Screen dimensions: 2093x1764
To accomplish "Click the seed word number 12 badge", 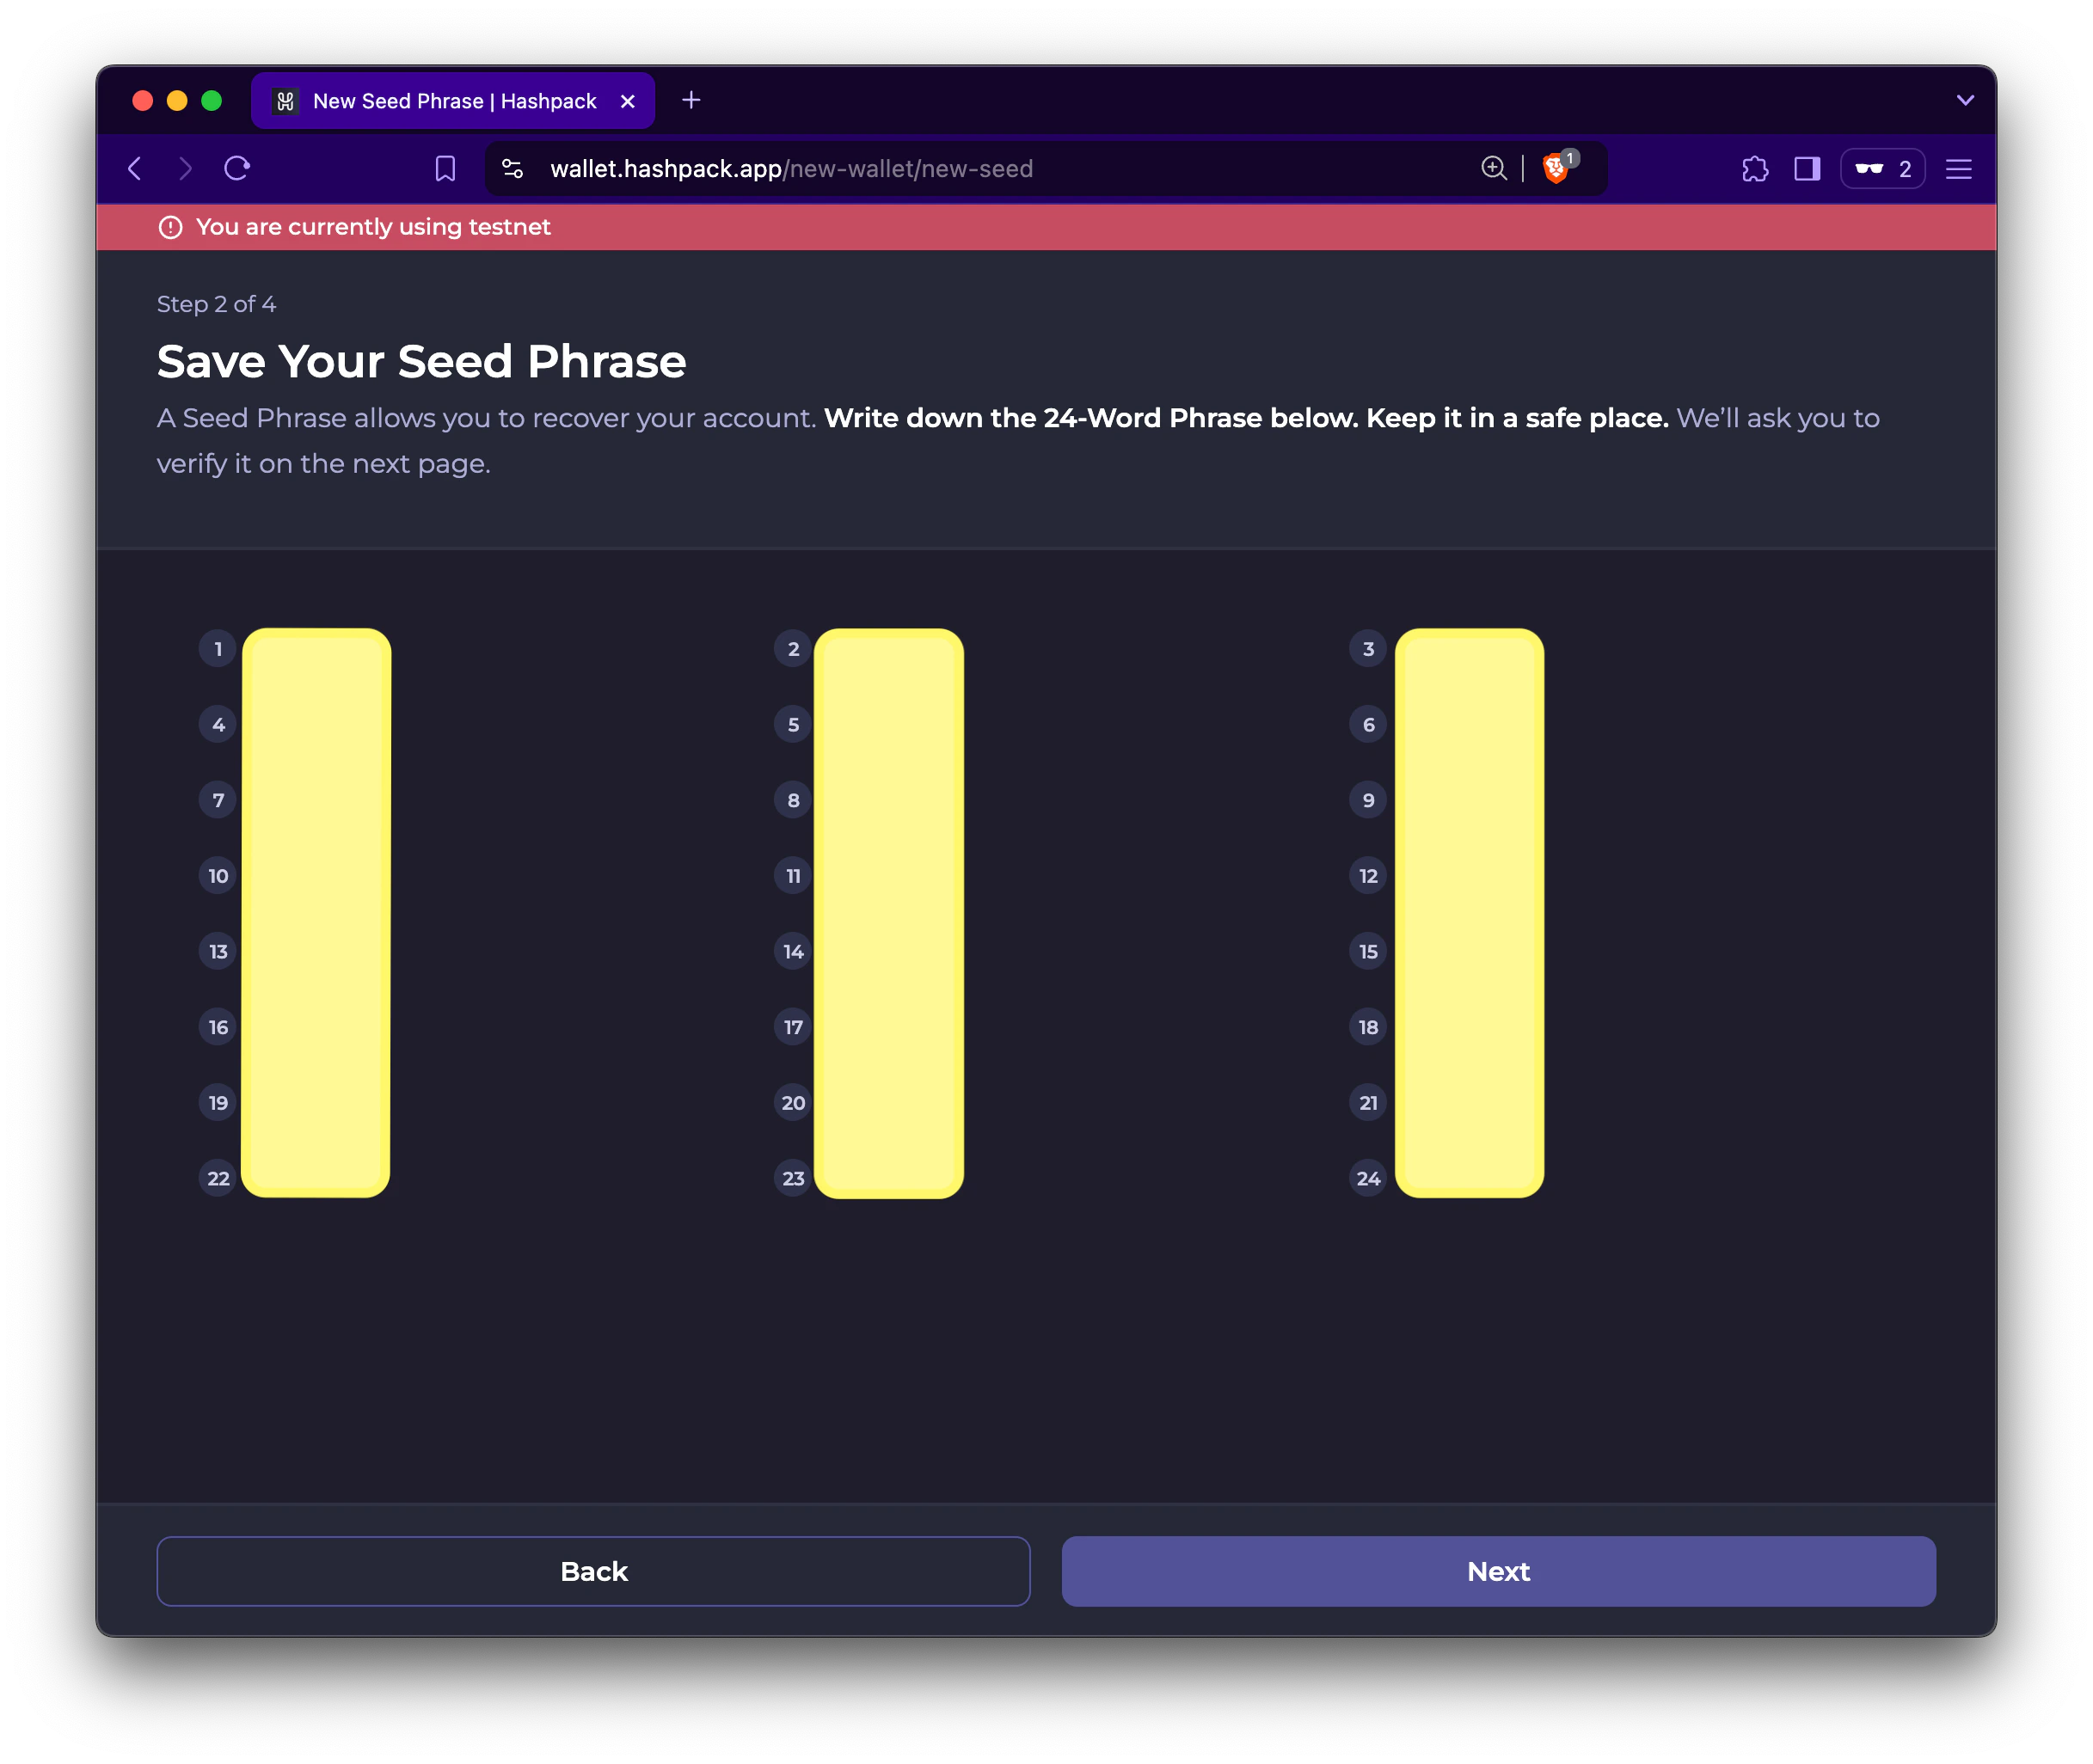I will (x=1367, y=875).
